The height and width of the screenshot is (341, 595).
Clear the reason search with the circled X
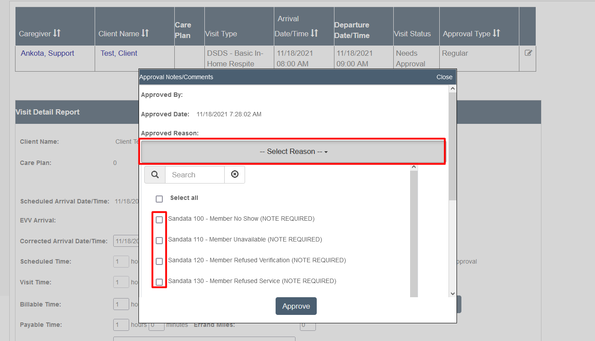[234, 175]
